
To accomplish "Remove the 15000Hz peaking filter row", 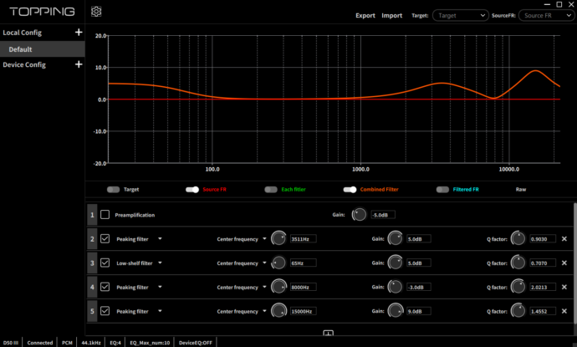I will [x=564, y=311].
